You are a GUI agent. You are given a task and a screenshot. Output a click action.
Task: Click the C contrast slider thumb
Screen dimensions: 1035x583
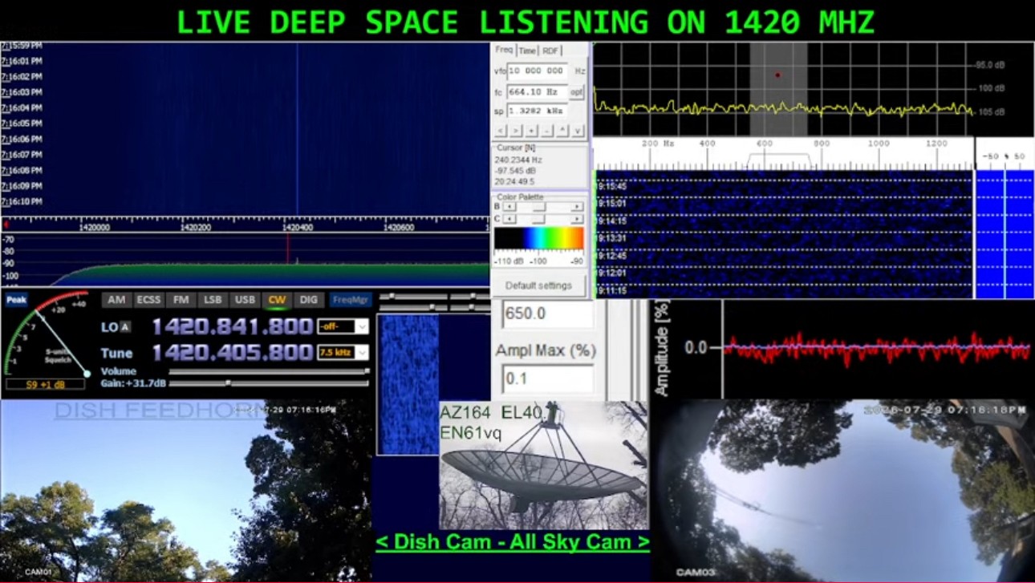pos(539,219)
